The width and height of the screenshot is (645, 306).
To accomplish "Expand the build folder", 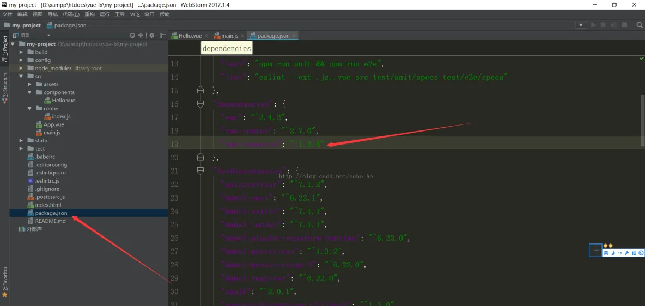I will point(21,52).
